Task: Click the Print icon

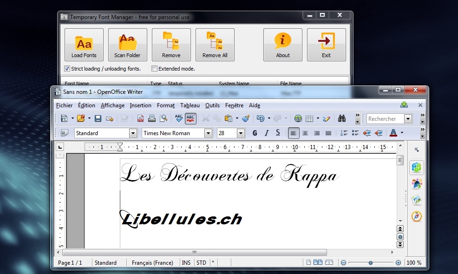Action: click(151, 118)
